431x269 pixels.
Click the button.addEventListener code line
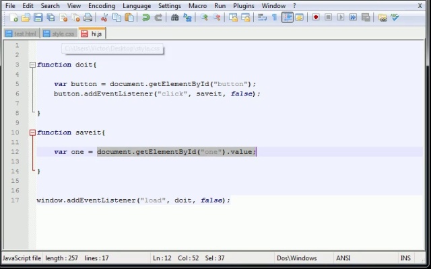157,94
